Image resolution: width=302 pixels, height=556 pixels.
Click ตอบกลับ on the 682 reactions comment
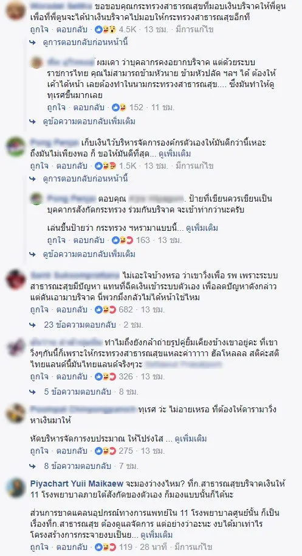tap(73, 309)
